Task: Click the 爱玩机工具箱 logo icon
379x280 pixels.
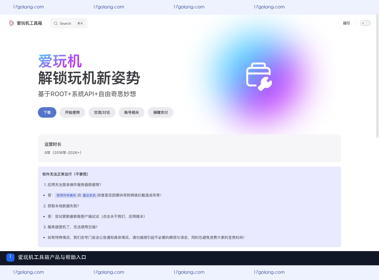Action: [x=11, y=23]
